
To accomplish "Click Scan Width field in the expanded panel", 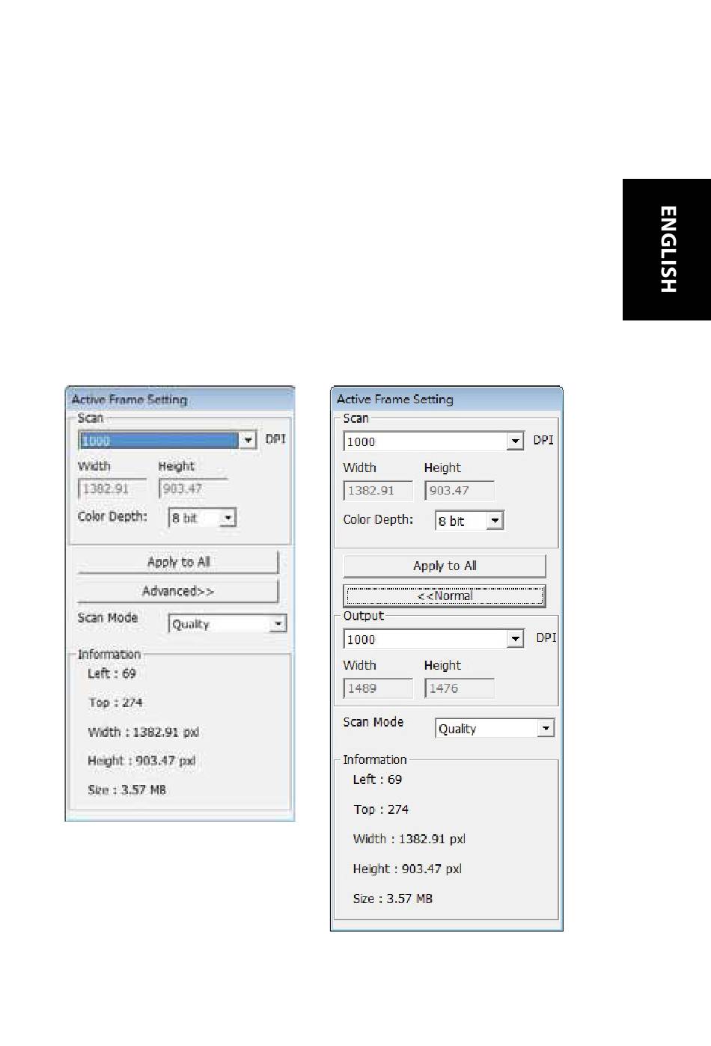I will coord(378,491).
